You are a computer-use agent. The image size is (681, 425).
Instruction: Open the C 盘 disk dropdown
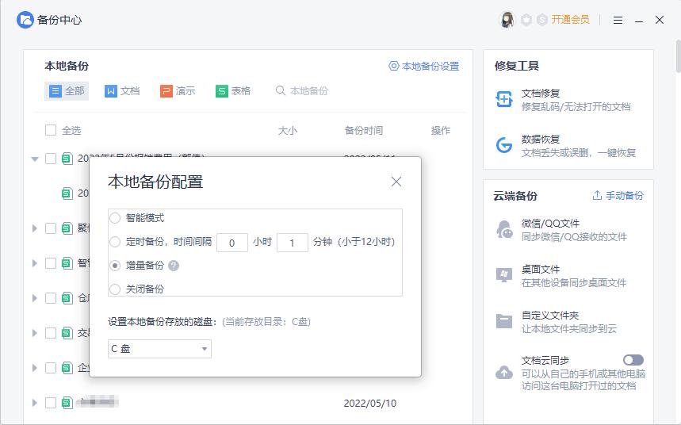(x=159, y=349)
